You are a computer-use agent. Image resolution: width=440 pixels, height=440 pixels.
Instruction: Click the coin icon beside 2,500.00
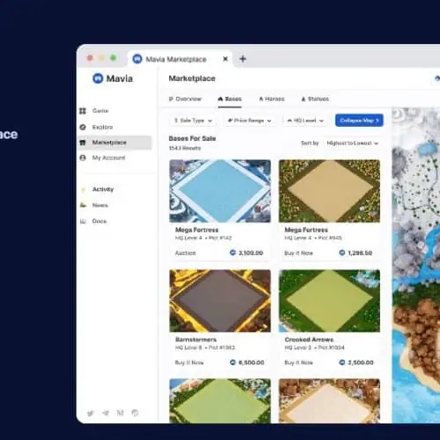point(342,363)
